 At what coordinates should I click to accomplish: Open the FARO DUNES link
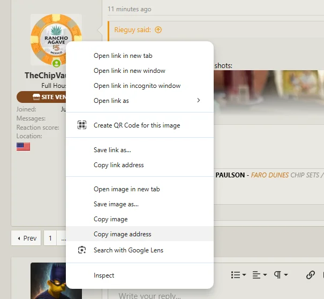270,175
